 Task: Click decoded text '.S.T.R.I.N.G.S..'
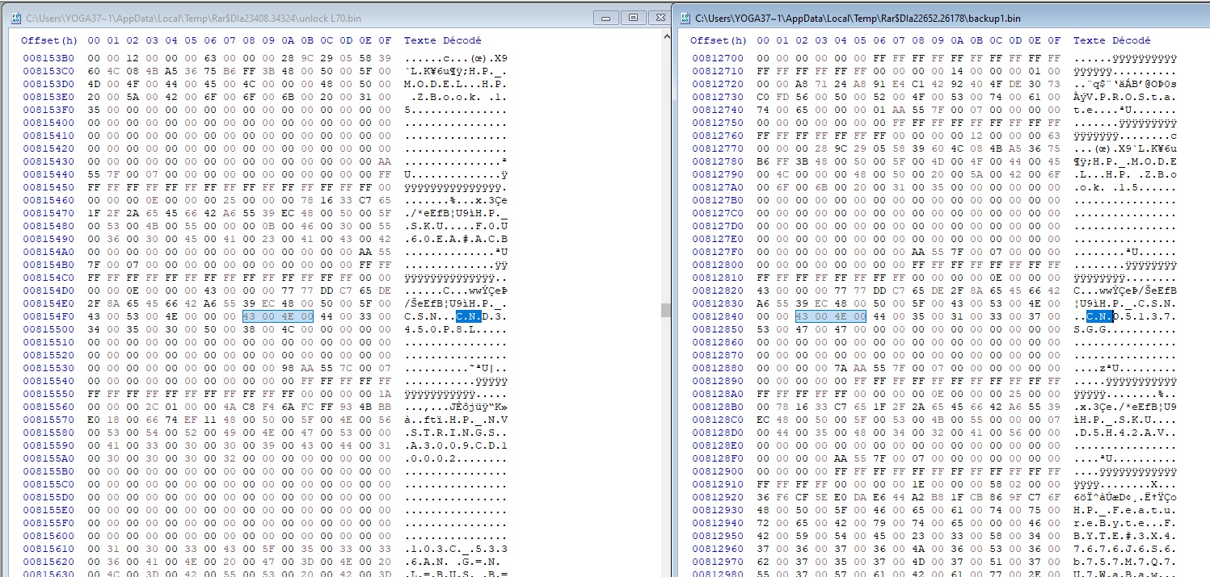pos(456,433)
